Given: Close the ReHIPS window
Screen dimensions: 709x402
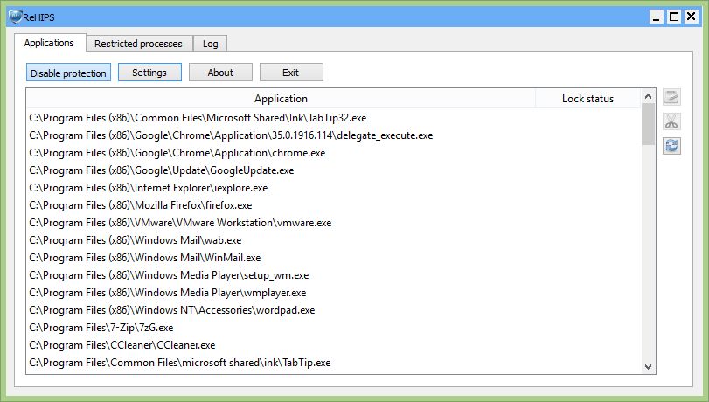Looking at the screenshot, I should (691, 17).
